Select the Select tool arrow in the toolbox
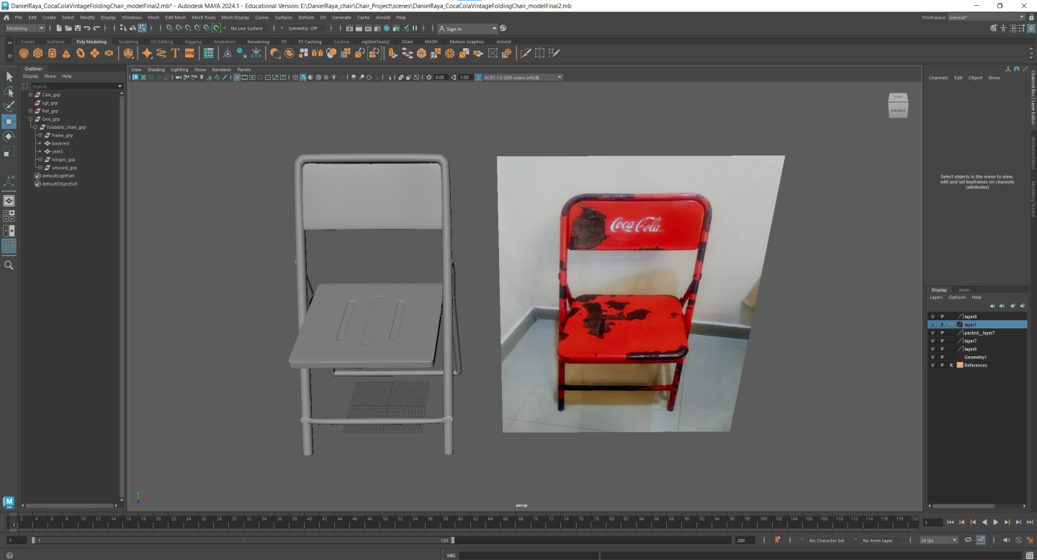 [9, 76]
